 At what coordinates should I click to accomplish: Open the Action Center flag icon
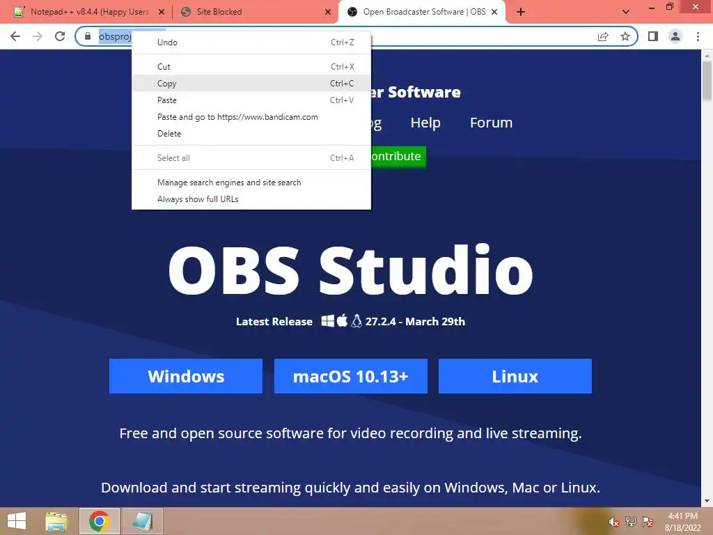point(648,522)
